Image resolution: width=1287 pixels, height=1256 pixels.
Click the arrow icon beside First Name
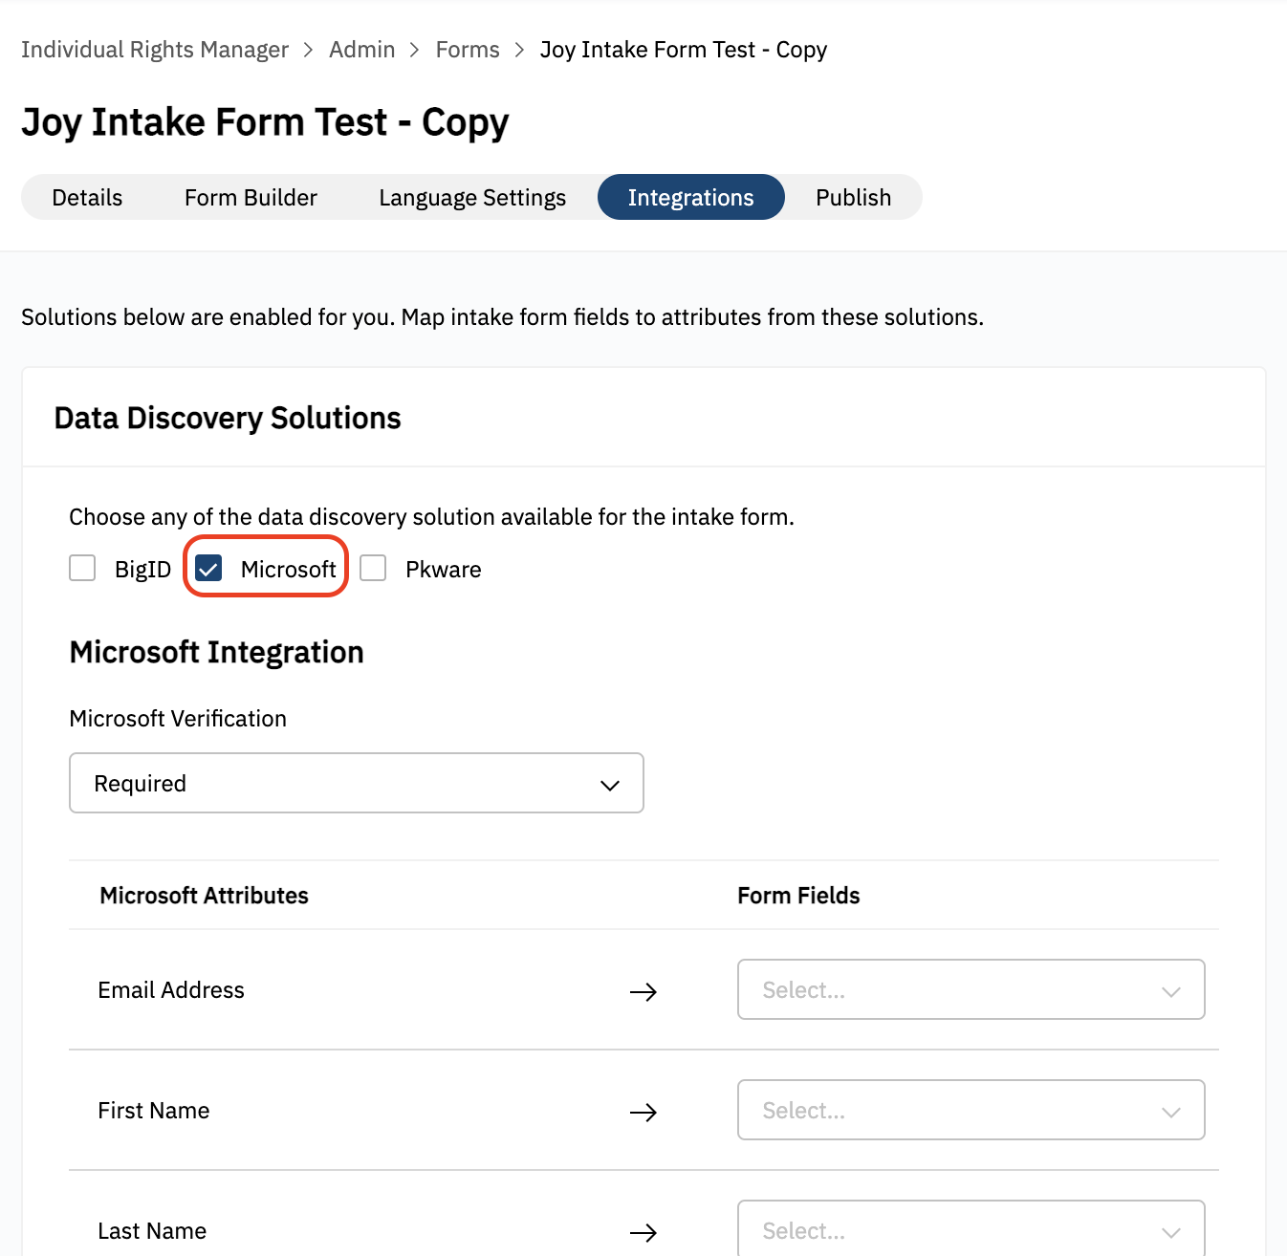(643, 1113)
